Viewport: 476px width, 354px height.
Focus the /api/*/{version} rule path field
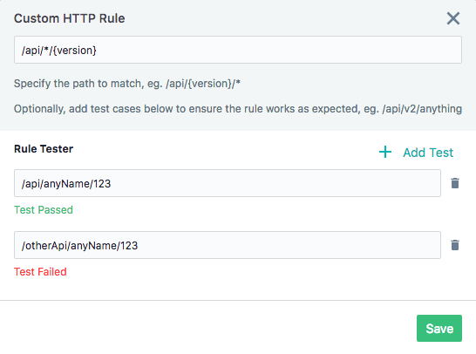(238, 50)
